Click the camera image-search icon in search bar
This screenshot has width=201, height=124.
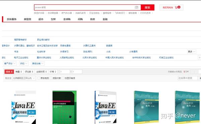[x=137, y=7]
